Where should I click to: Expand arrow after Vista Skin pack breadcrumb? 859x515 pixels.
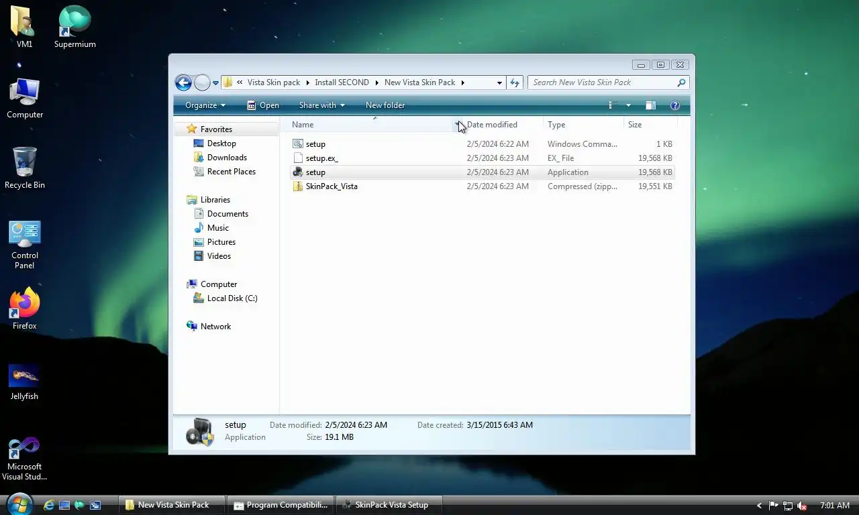click(308, 82)
